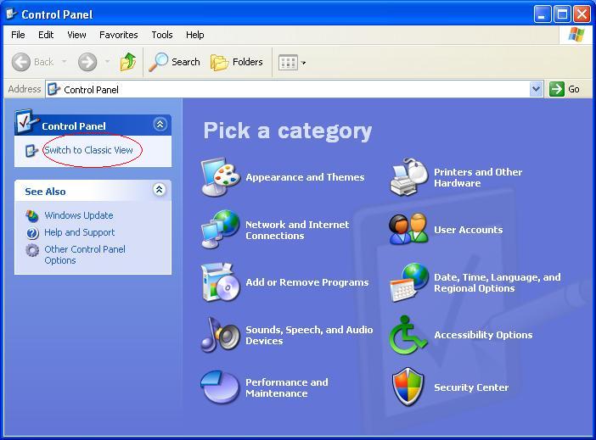Click Sounds, Speech, and Audio Devices text
The height and width of the screenshot is (440, 596).
click(309, 335)
